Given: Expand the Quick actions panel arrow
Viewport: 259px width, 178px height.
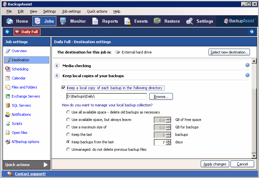Looking at the screenshot, I should (x=46, y=165).
